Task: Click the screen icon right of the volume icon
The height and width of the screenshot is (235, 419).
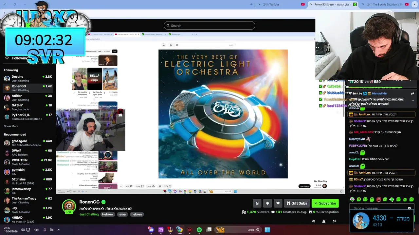Action: click(28, 230)
